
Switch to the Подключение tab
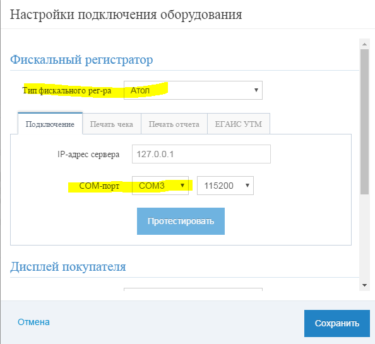tap(51, 124)
